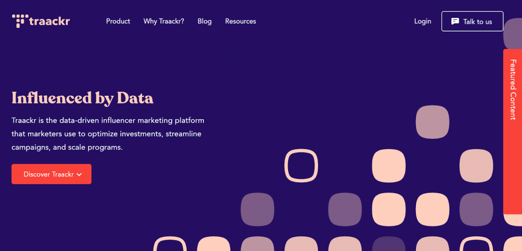Viewport: 522px width, 251px height.
Task: Click the topmost mauve rounded square
Action: coord(432,122)
